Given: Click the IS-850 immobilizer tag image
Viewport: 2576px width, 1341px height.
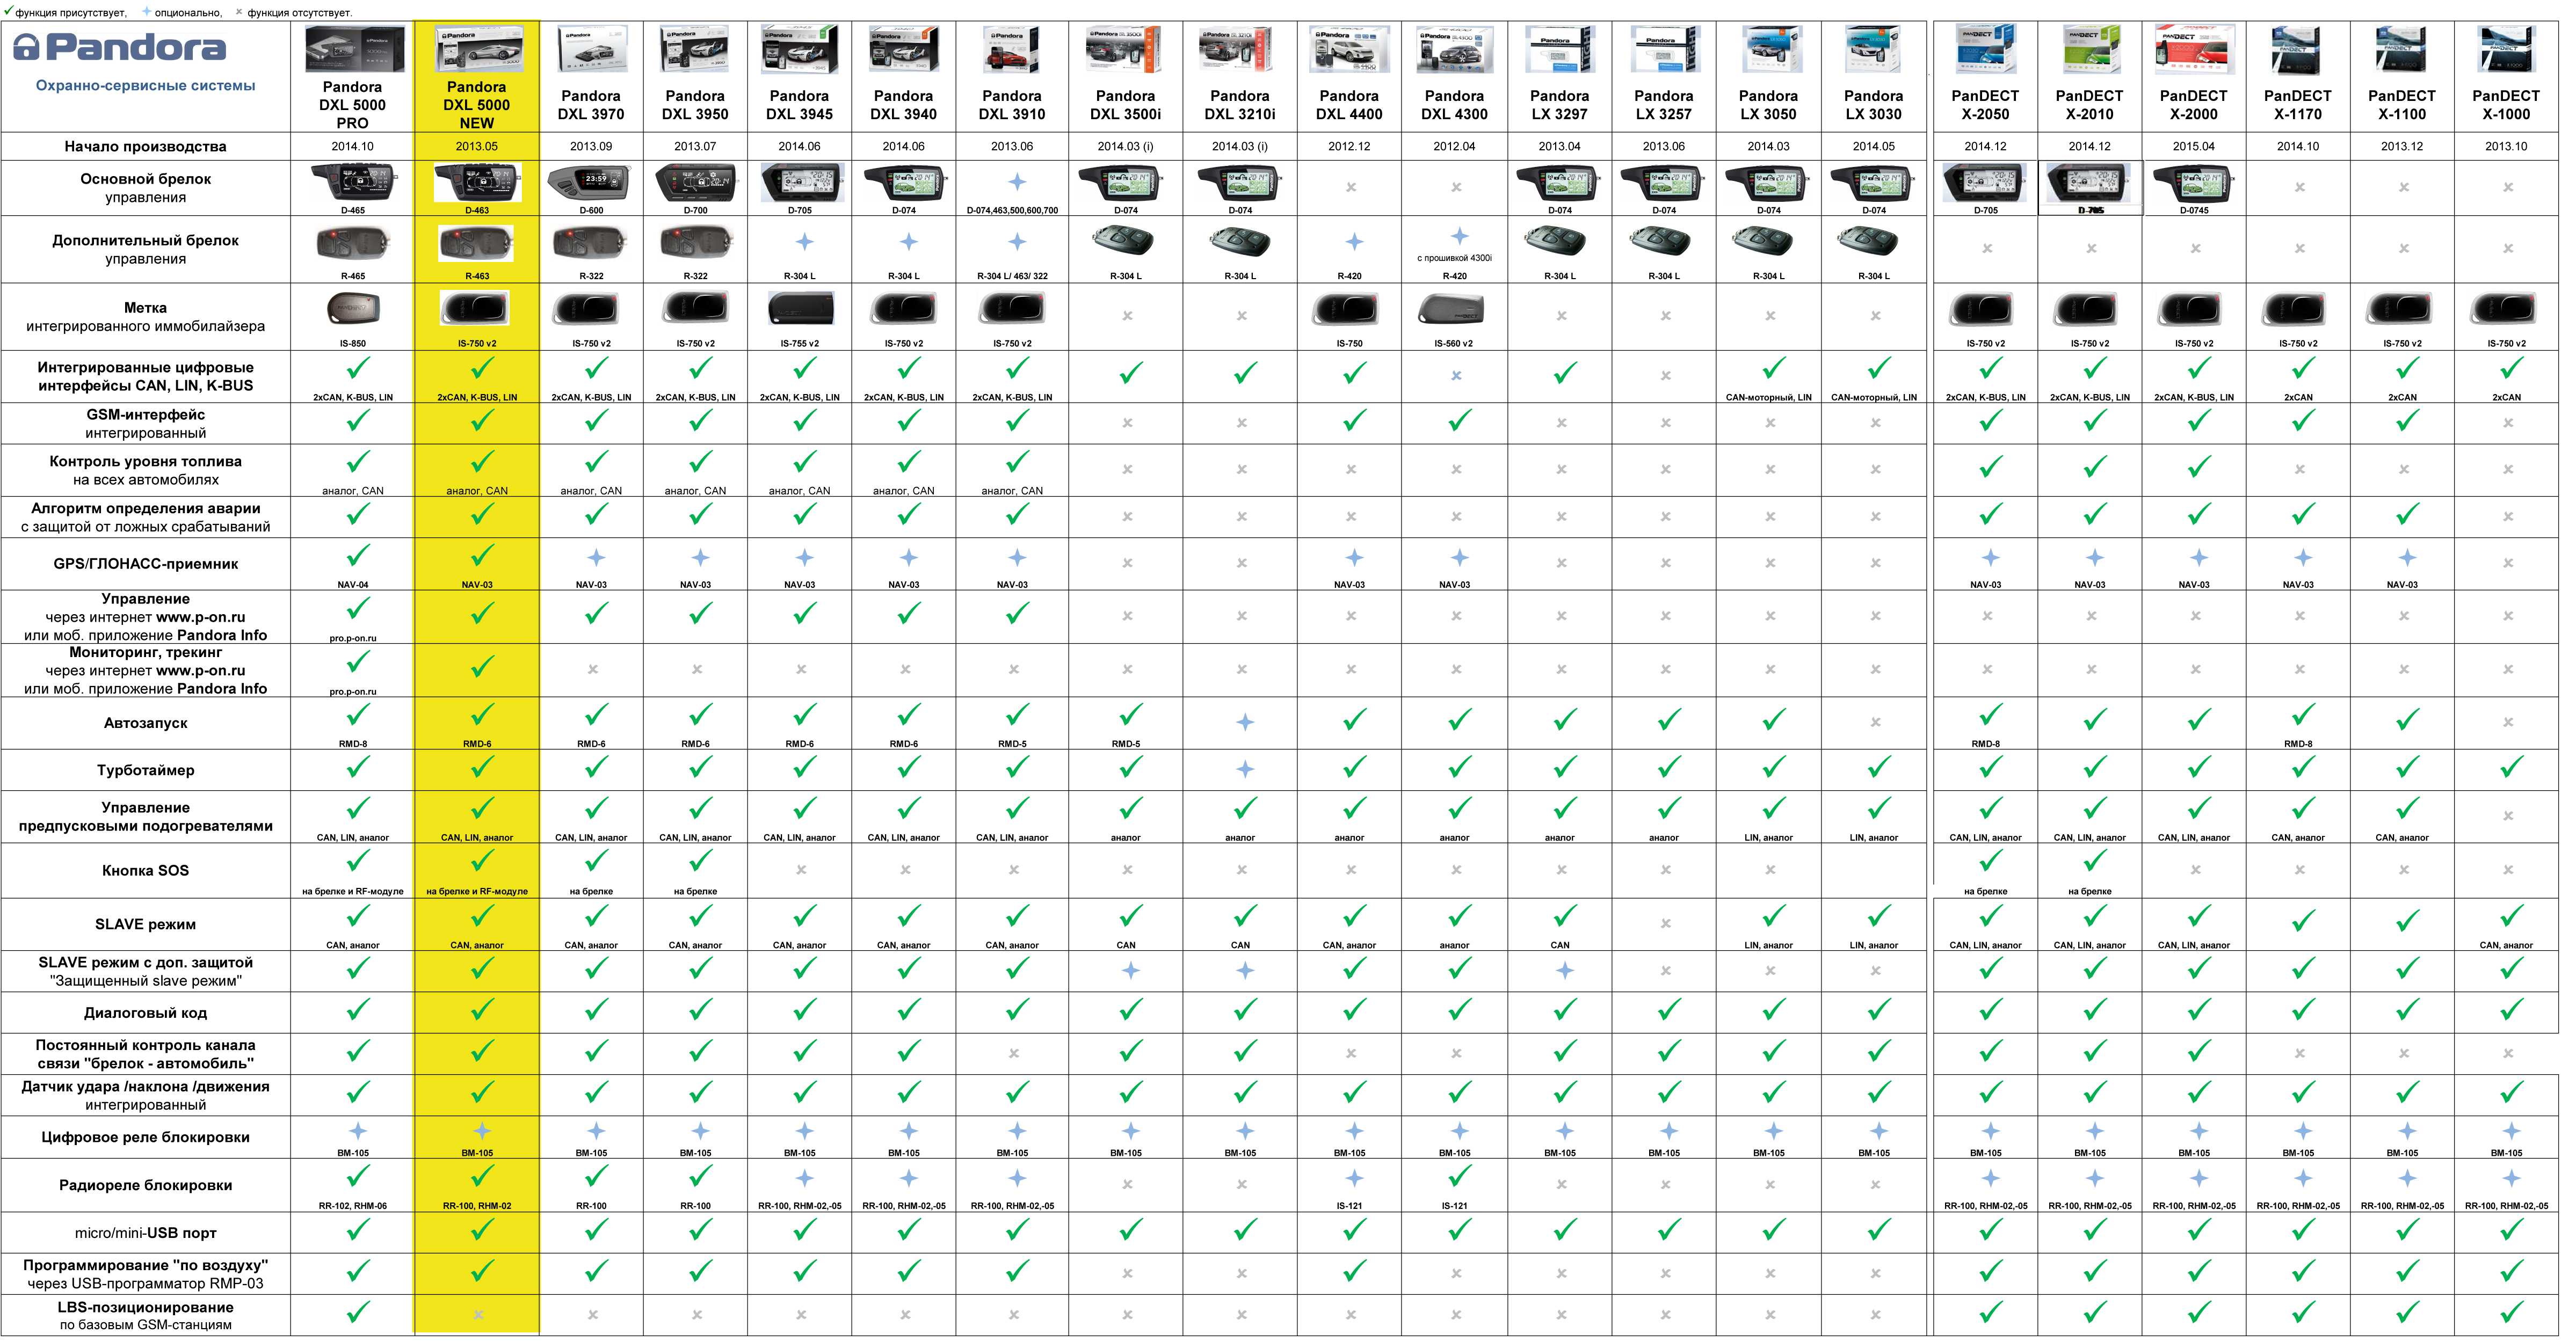Looking at the screenshot, I should [354, 309].
